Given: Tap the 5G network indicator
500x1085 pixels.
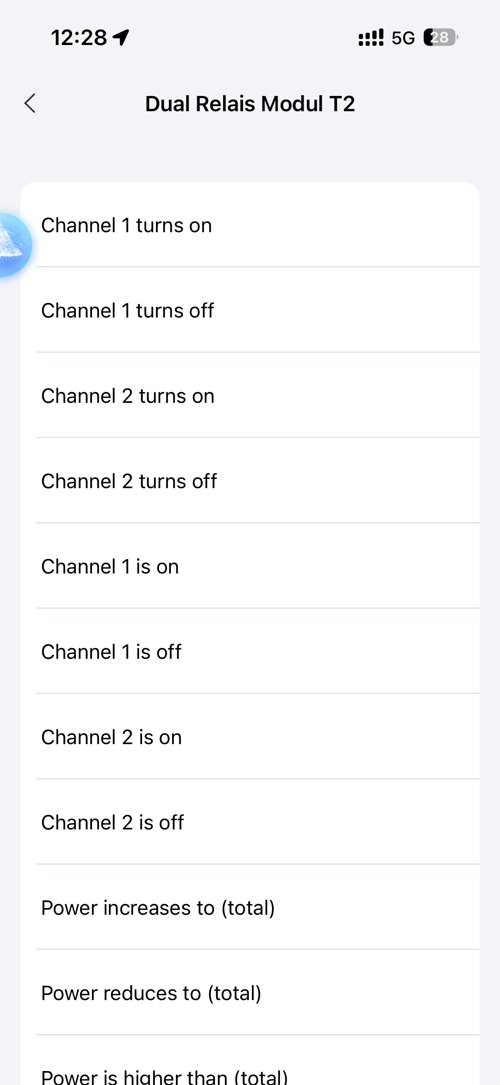Looking at the screenshot, I should point(403,38).
